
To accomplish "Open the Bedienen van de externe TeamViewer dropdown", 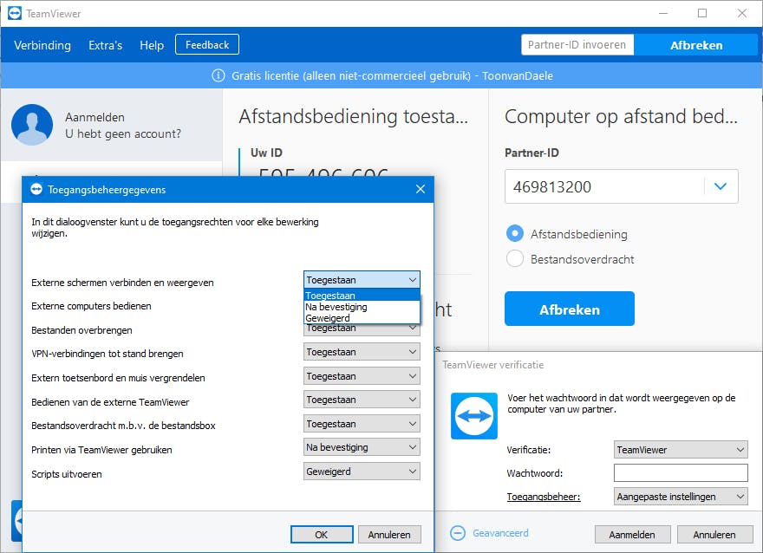I will 362,400.
